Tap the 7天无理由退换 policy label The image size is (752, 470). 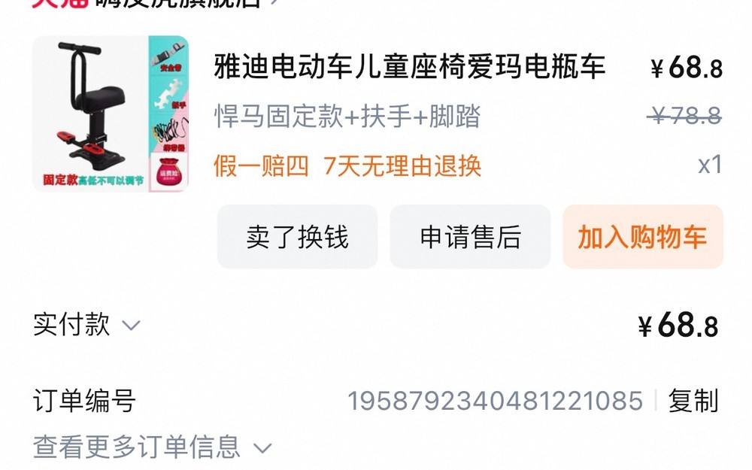tap(402, 166)
